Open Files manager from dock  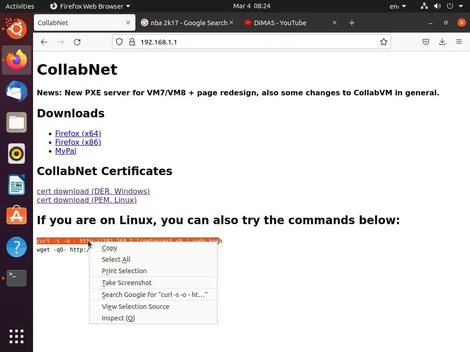17,122
